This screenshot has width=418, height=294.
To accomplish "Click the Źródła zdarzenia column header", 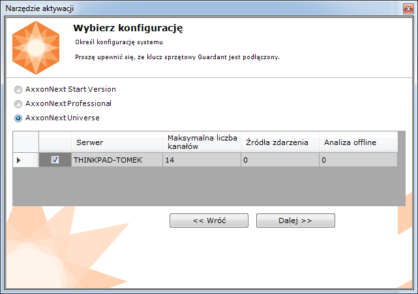I will point(280,142).
